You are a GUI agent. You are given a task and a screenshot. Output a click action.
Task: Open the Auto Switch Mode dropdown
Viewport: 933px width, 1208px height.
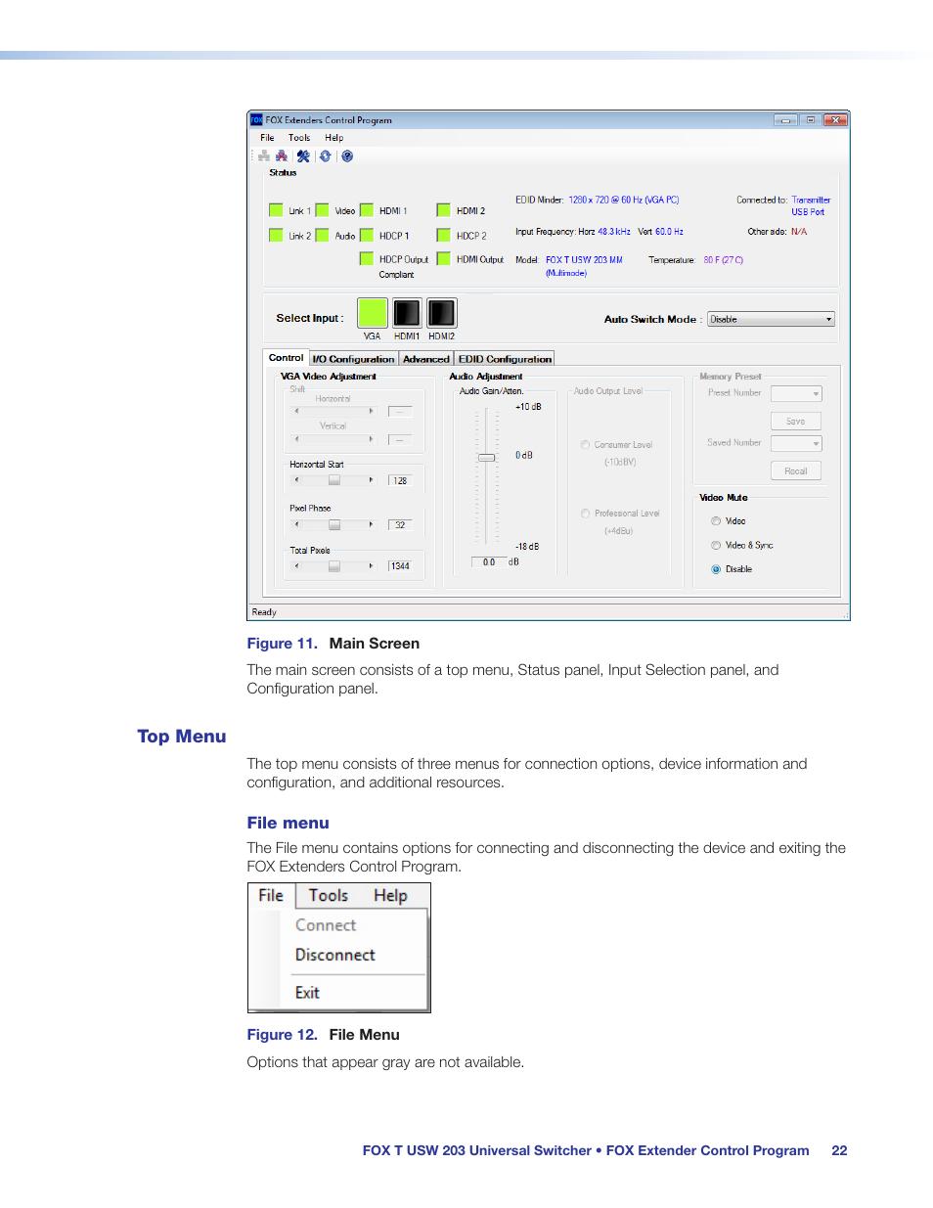771,319
